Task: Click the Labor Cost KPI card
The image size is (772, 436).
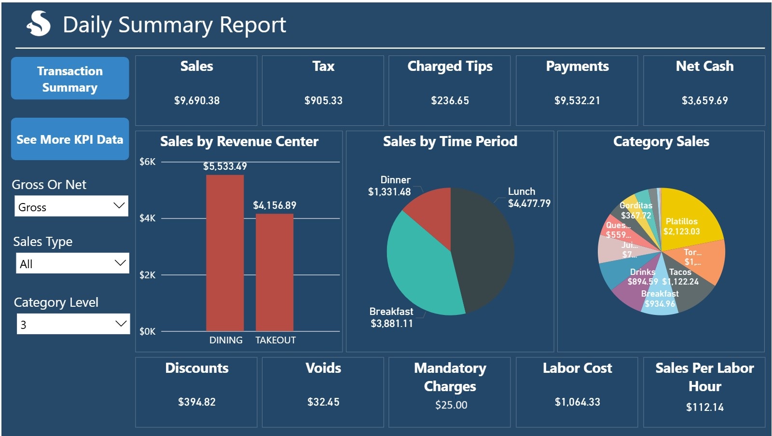Action: 577,392
